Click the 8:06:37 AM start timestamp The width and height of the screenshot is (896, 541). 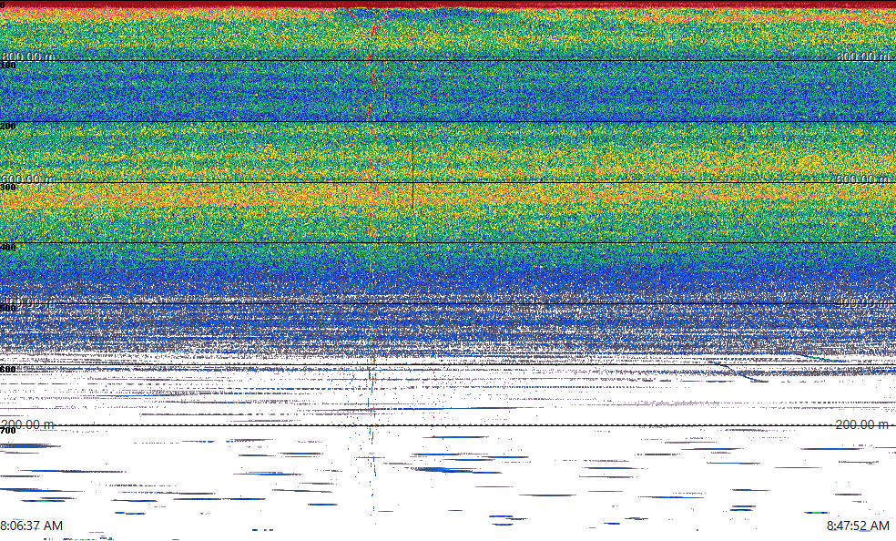(32, 526)
